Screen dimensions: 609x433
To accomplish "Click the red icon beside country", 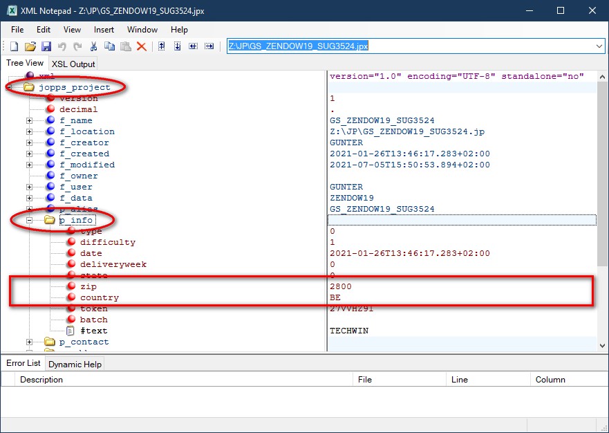I will [71, 297].
